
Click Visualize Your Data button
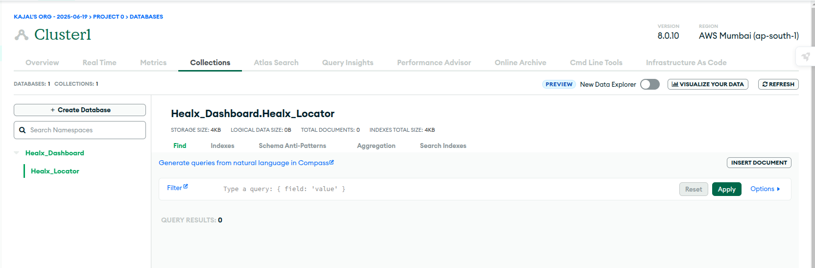click(x=708, y=84)
